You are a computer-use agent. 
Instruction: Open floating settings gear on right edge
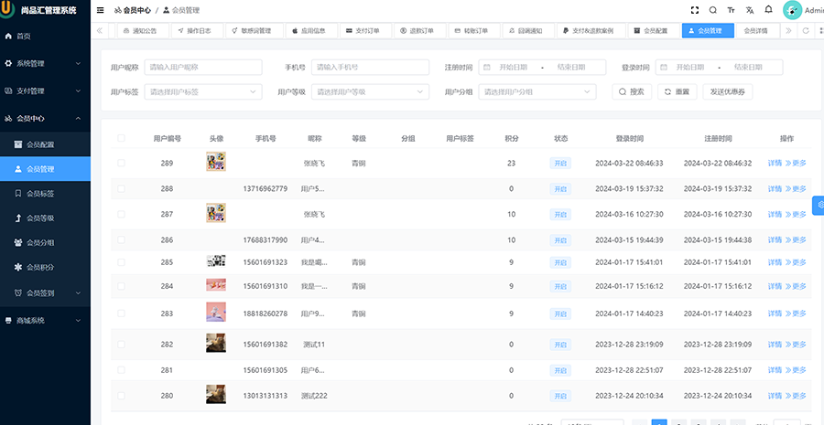(819, 205)
